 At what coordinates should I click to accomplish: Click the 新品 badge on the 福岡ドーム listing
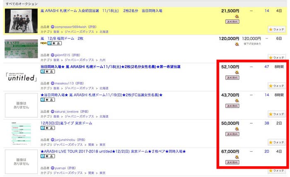pyautogui.click(x=54, y=43)
